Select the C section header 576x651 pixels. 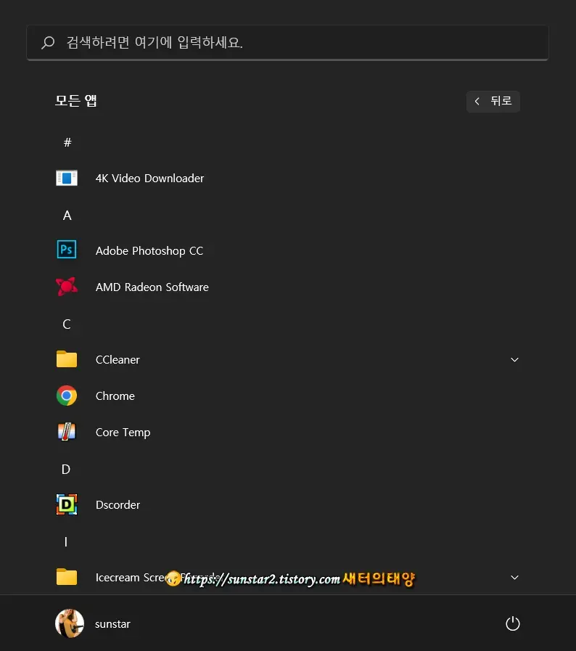[x=67, y=324]
